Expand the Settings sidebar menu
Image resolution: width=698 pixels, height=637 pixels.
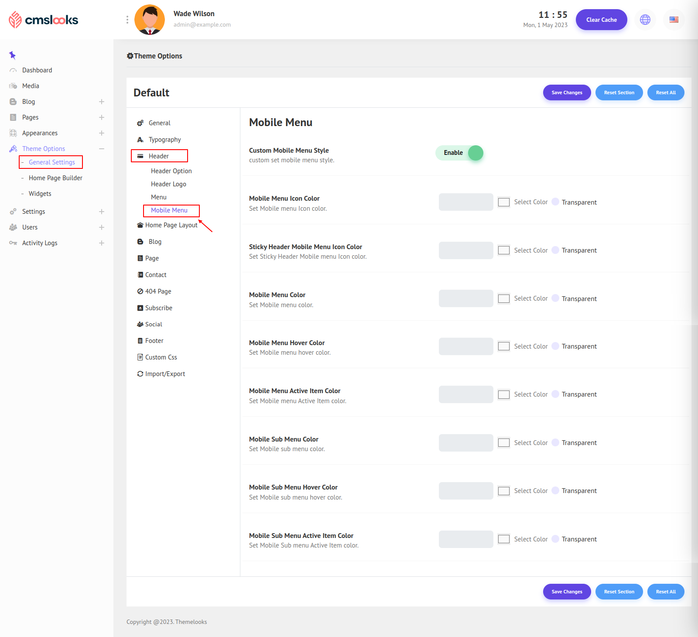tap(101, 212)
